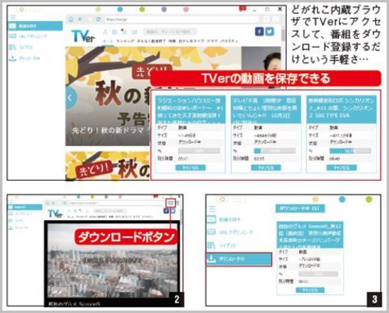Open 'URLダウンロード' in panel 3 sidebar
The width and height of the screenshot is (389, 313).
(x=231, y=232)
